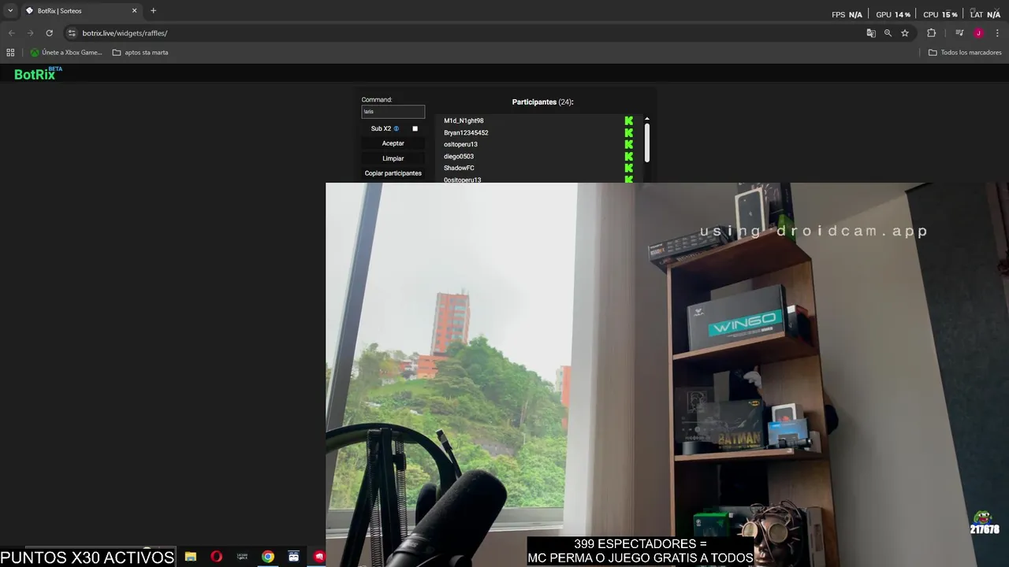Screen dimensions: 1009x567
Task: Open the extensions puzzle icon
Action: 931,33
